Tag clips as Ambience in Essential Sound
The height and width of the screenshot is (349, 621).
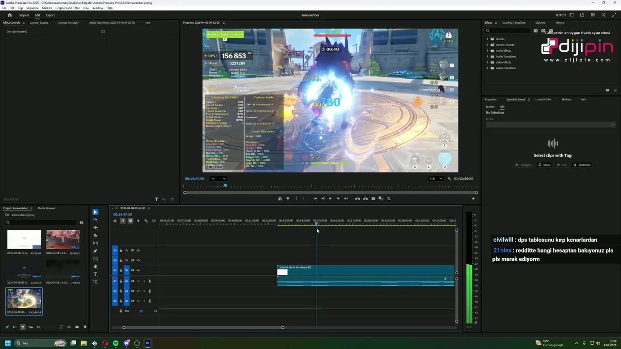pos(582,165)
